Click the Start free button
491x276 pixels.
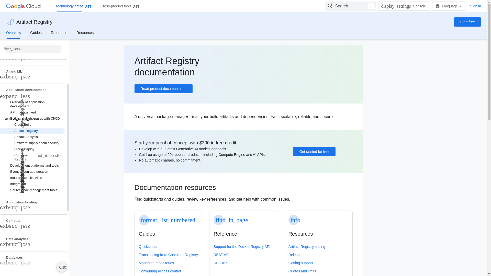pos(467,22)
